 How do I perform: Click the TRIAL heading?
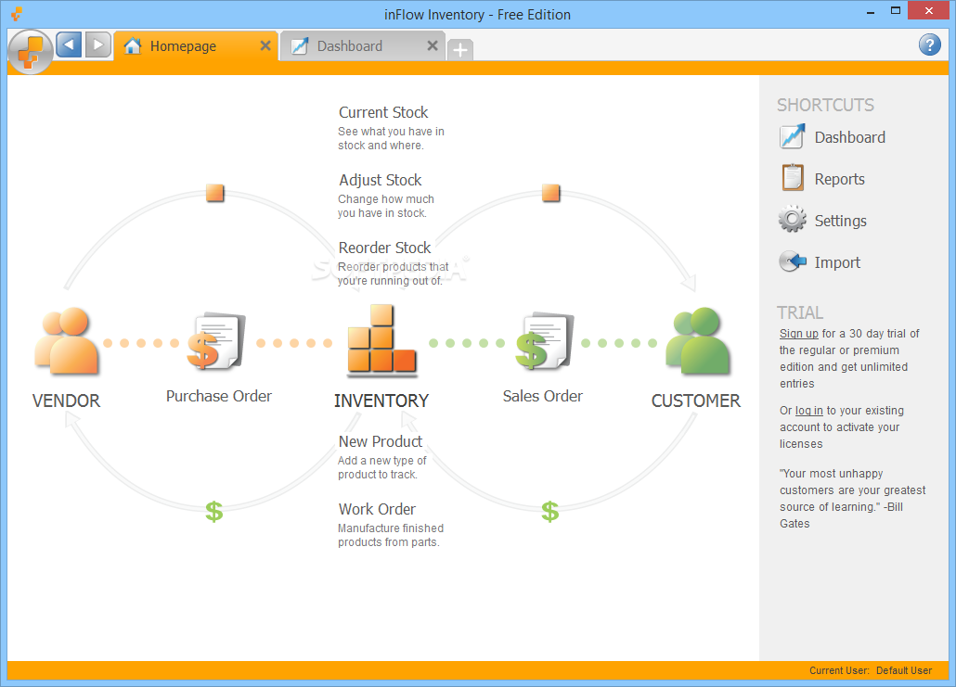pyautogui.click(x=800, y=312)
